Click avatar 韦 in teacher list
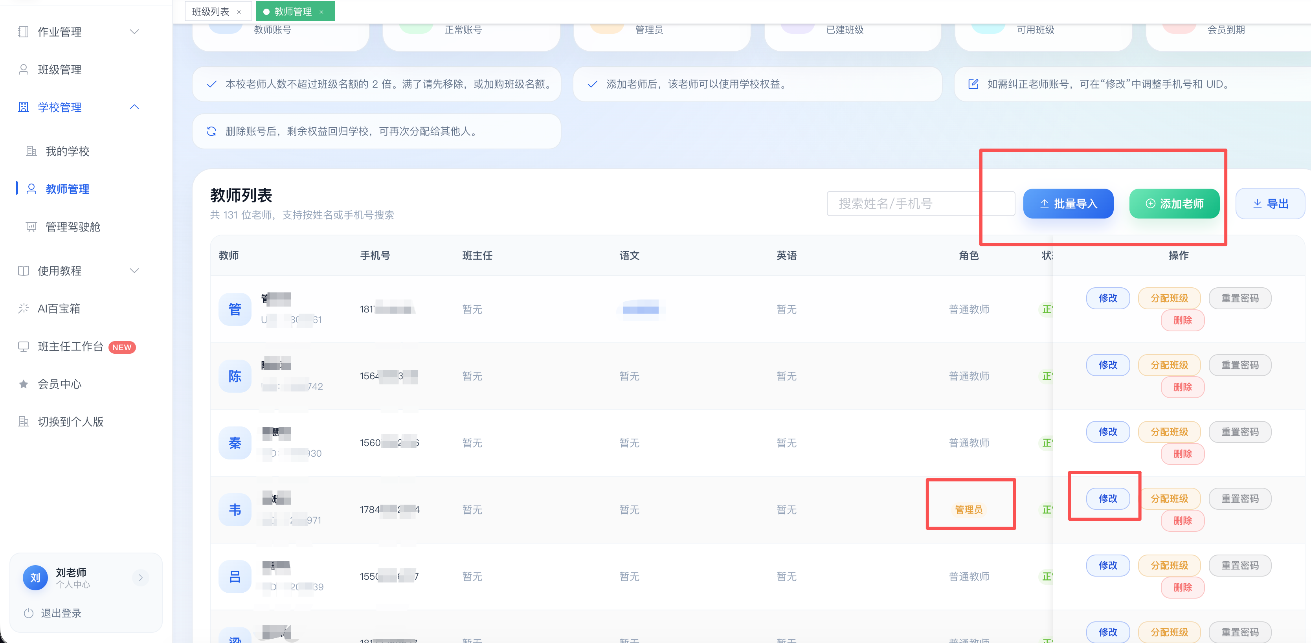Viewport: 1311px width, 643px height. [235, 510]
